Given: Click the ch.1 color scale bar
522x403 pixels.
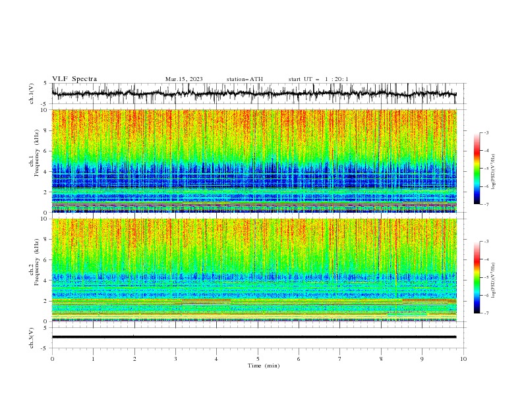Looking at the screenshot, I should [477, 169].
